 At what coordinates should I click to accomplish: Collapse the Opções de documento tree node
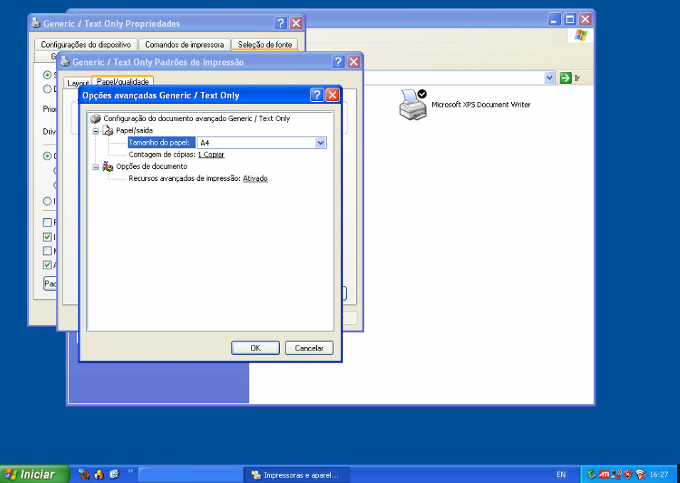[95, 167]
